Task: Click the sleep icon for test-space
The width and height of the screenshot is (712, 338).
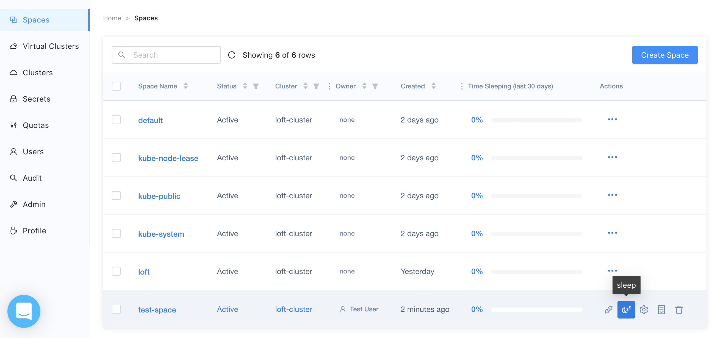Action: (x=626, y=309)
